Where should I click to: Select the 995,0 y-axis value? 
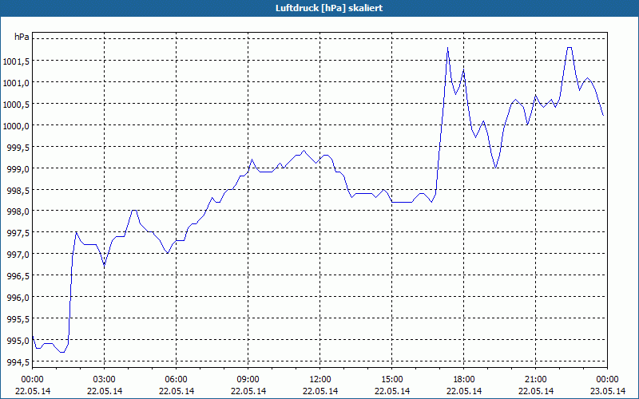[18, 341]
